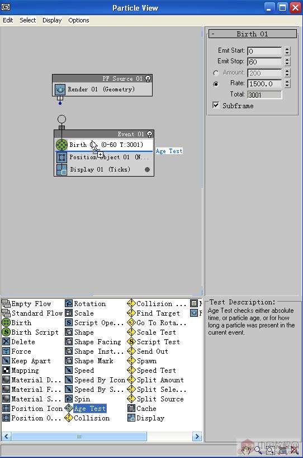The width and height of the screenshot is (303, 458).
Task: Open the Select menu
Action: tap(28, 20)
